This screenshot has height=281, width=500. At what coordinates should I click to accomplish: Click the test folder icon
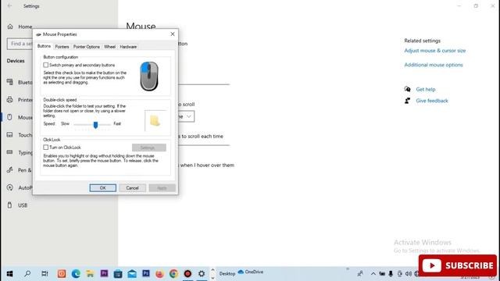(x=155, y=121)
